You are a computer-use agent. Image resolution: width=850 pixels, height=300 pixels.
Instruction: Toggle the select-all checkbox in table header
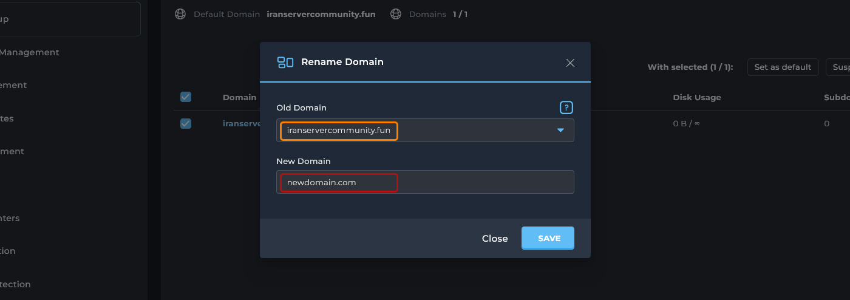tap(186, 97)
